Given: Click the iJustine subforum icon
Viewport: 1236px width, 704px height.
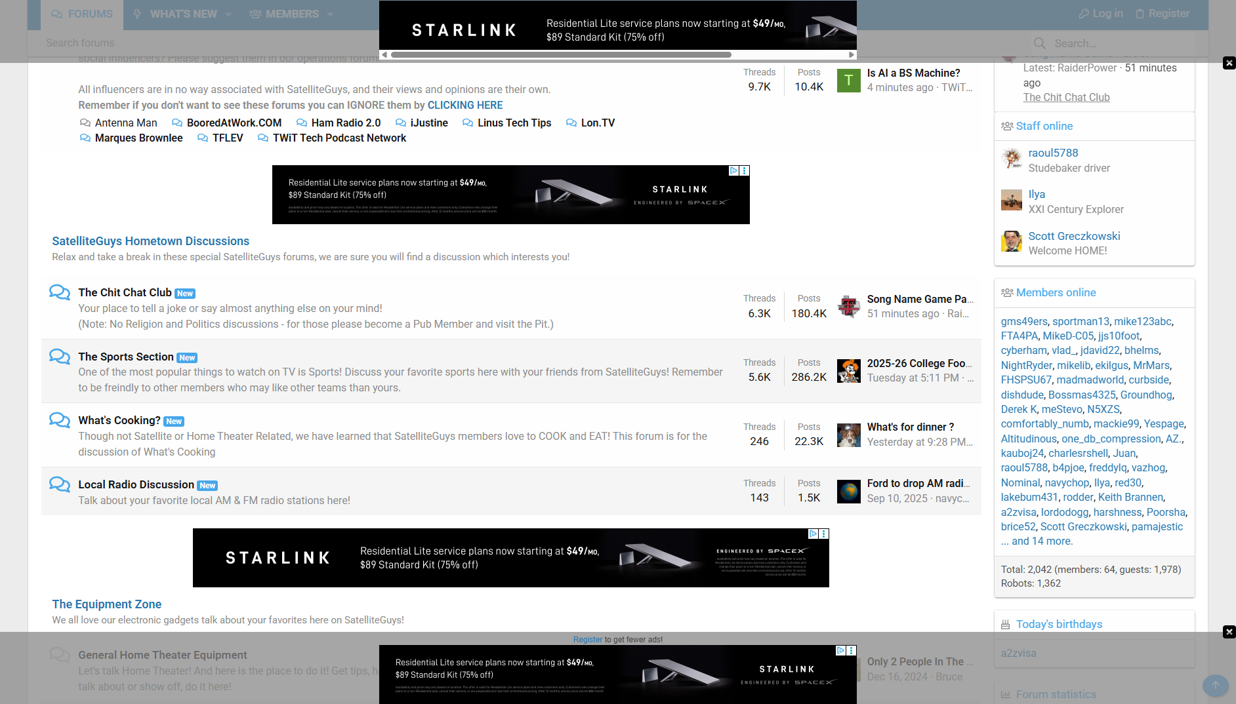Looking at the screenshot, I should 401,123.
